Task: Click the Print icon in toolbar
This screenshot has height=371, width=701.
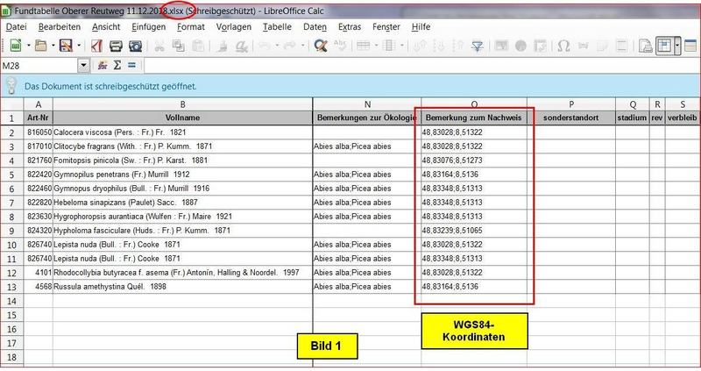Action: tap(116, 46)
